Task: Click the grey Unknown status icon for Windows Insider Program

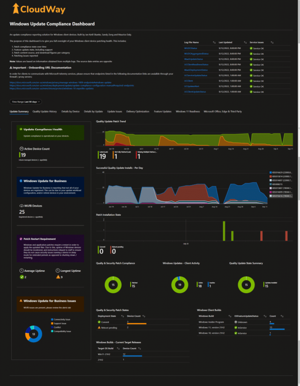Action: [236, 322]
